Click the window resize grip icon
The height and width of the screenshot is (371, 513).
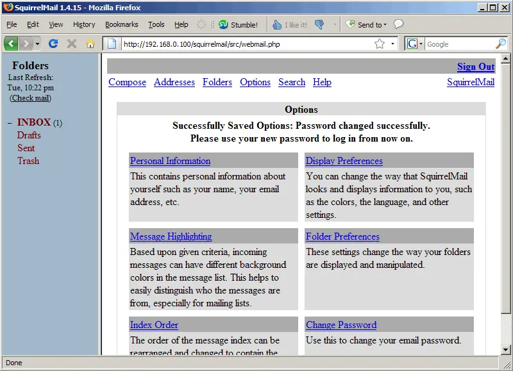tap(507, 364)
